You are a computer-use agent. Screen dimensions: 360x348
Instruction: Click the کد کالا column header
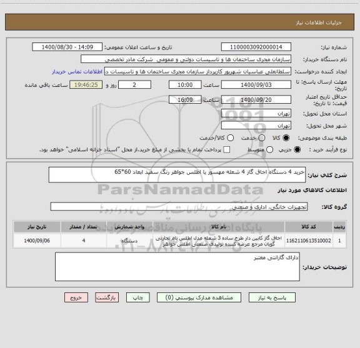tap(309, 227)
